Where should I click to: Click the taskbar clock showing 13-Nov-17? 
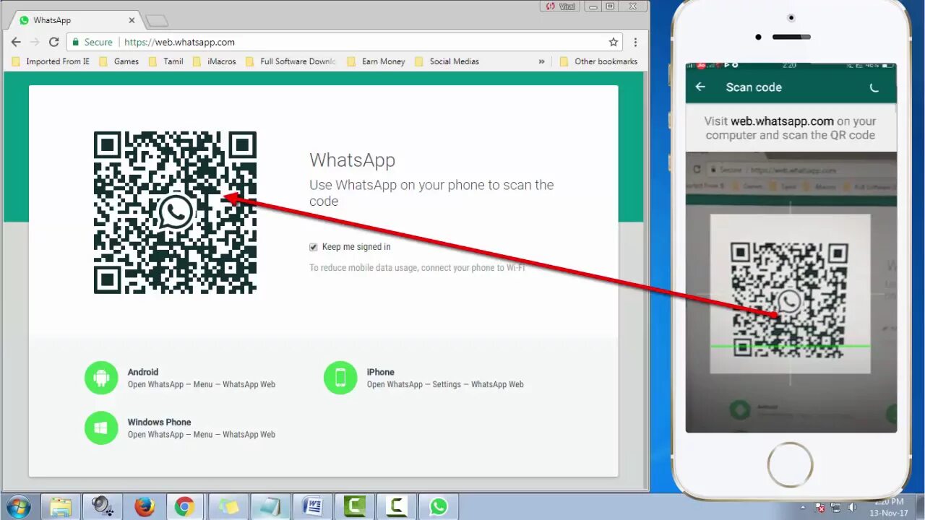888,508
